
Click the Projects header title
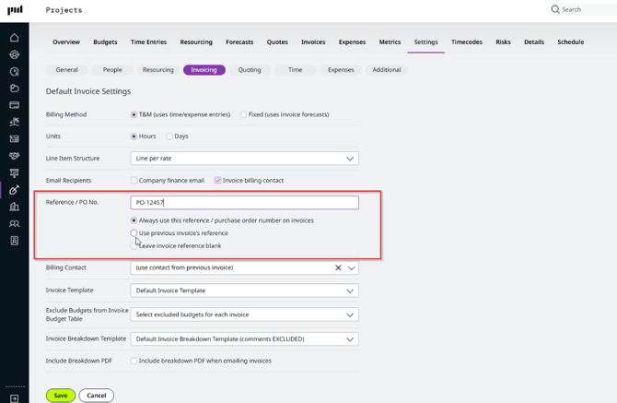pos(64,10)
